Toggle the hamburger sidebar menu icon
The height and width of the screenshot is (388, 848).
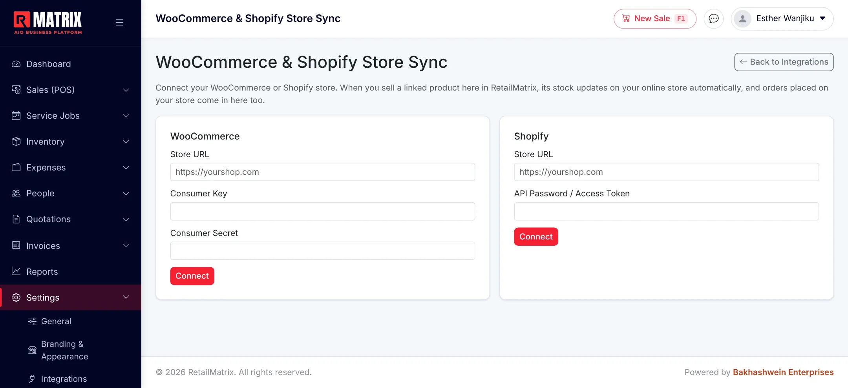[x=119, y=22]
